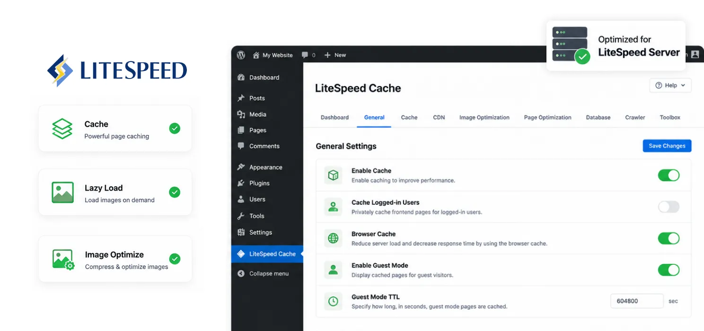704x331 pixels.
Task: Click the Dashboard gauge icon in sidebar
Action: pyautogui.click(x=241, y=78)
